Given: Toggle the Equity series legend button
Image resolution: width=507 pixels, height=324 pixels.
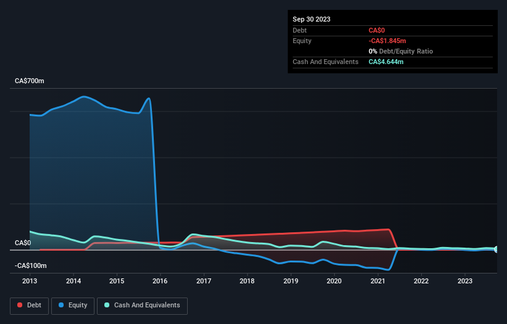Looking at the screenshot, I should click(x=73, y=306).
